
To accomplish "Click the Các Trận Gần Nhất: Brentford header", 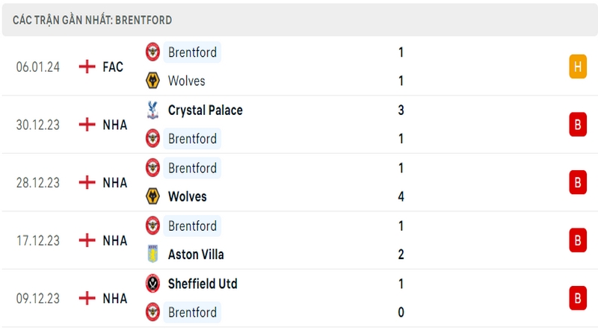I will coord(92,20).
